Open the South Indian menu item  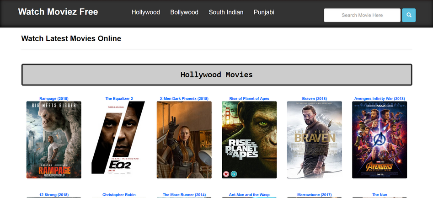click(x=226, y=12)
